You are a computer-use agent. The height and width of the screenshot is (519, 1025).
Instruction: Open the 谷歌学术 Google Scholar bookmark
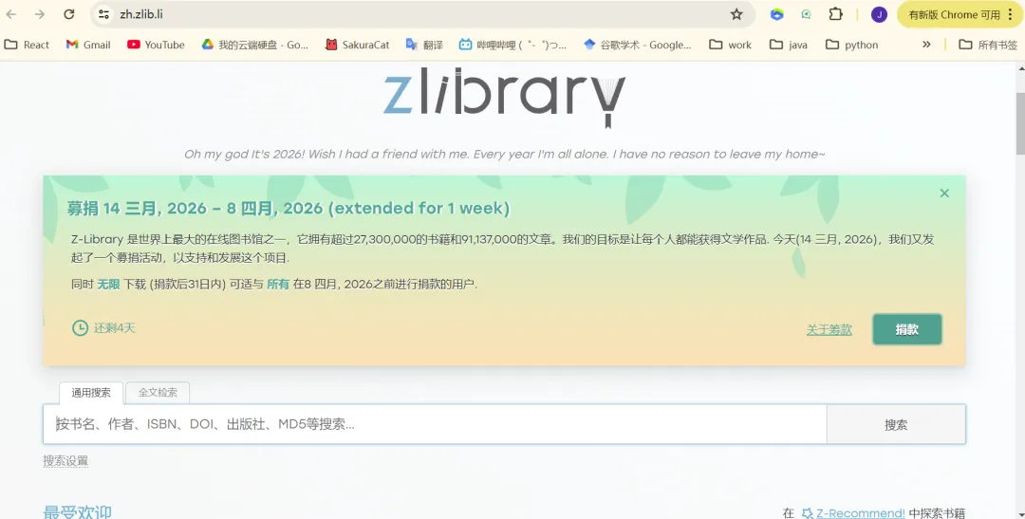638,45
